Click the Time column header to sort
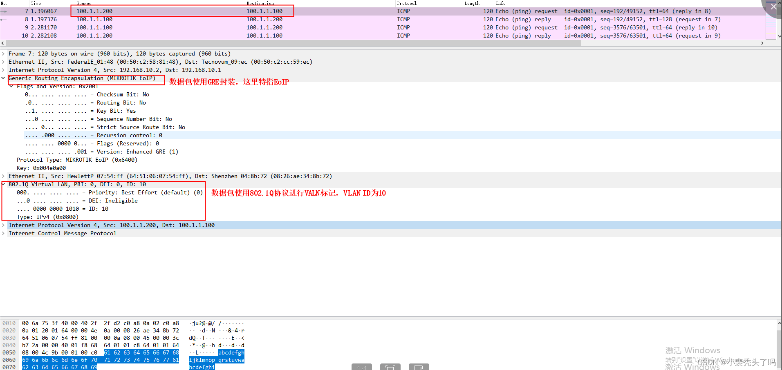Viewport: 782px width, 370px height. coord(36,3)
